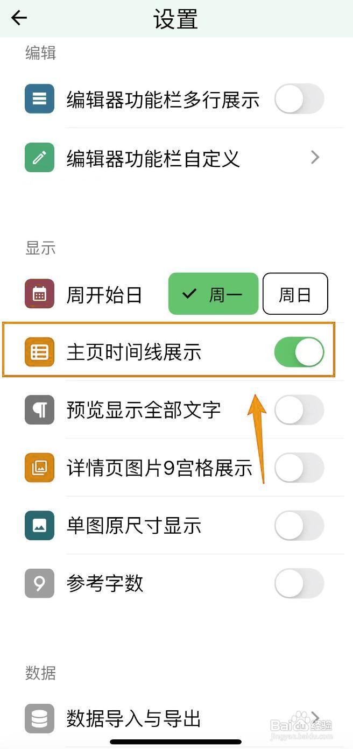Viewport: 353px width, 749px height.
Task: Enable the 单图原尺寸显示 toggle
Action: tap(299, 526)
